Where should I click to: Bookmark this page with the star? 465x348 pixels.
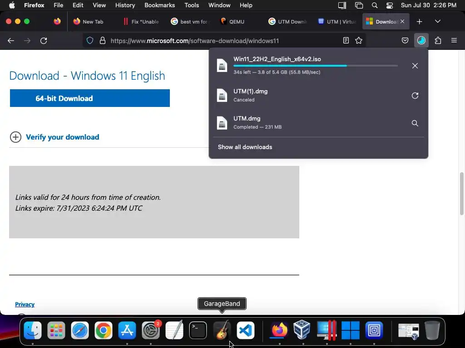tap(359, 40)
